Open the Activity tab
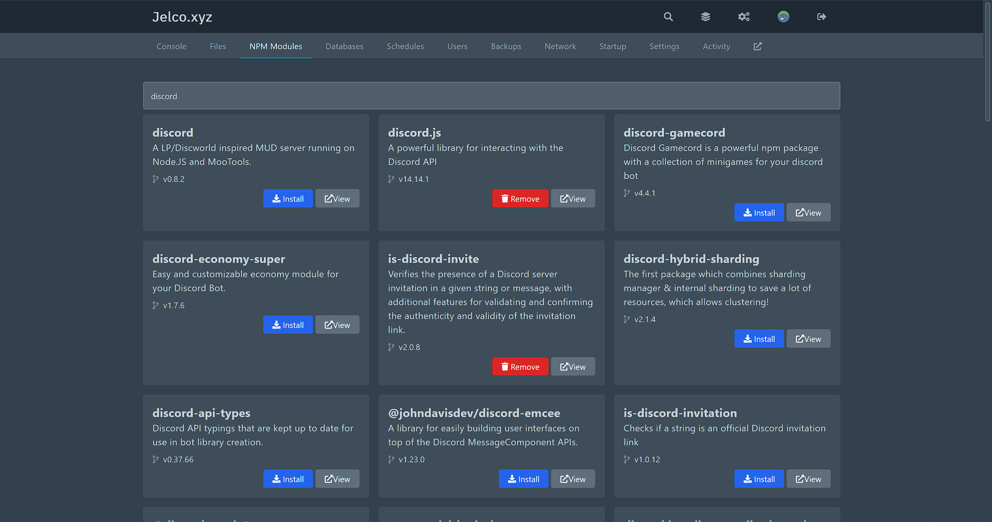This screenshot has height=522, width=992. coord(716,46)
